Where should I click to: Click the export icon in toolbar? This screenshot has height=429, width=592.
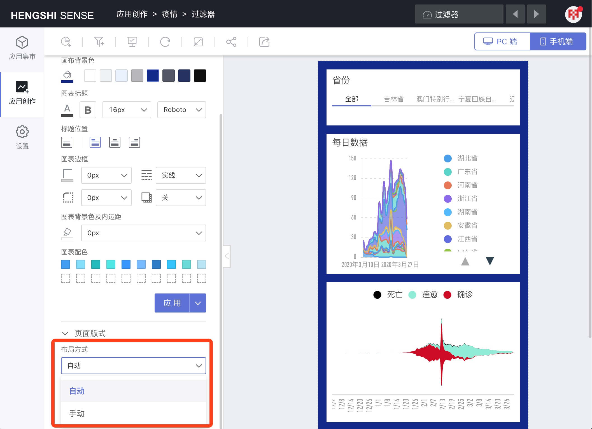(264, 42)
